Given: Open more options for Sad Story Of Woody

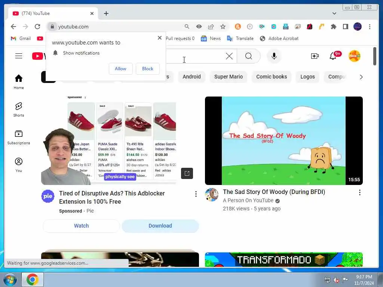Looking at the screenshot, I should [x=359, y=192].
